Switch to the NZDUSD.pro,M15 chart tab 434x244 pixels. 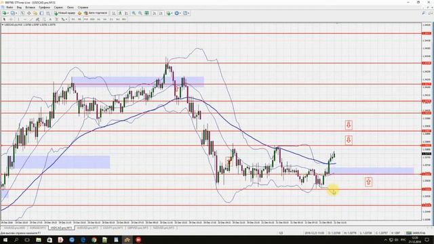coord(163,228)
